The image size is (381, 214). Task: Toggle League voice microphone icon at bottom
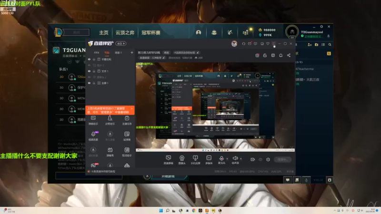point(306,180)
